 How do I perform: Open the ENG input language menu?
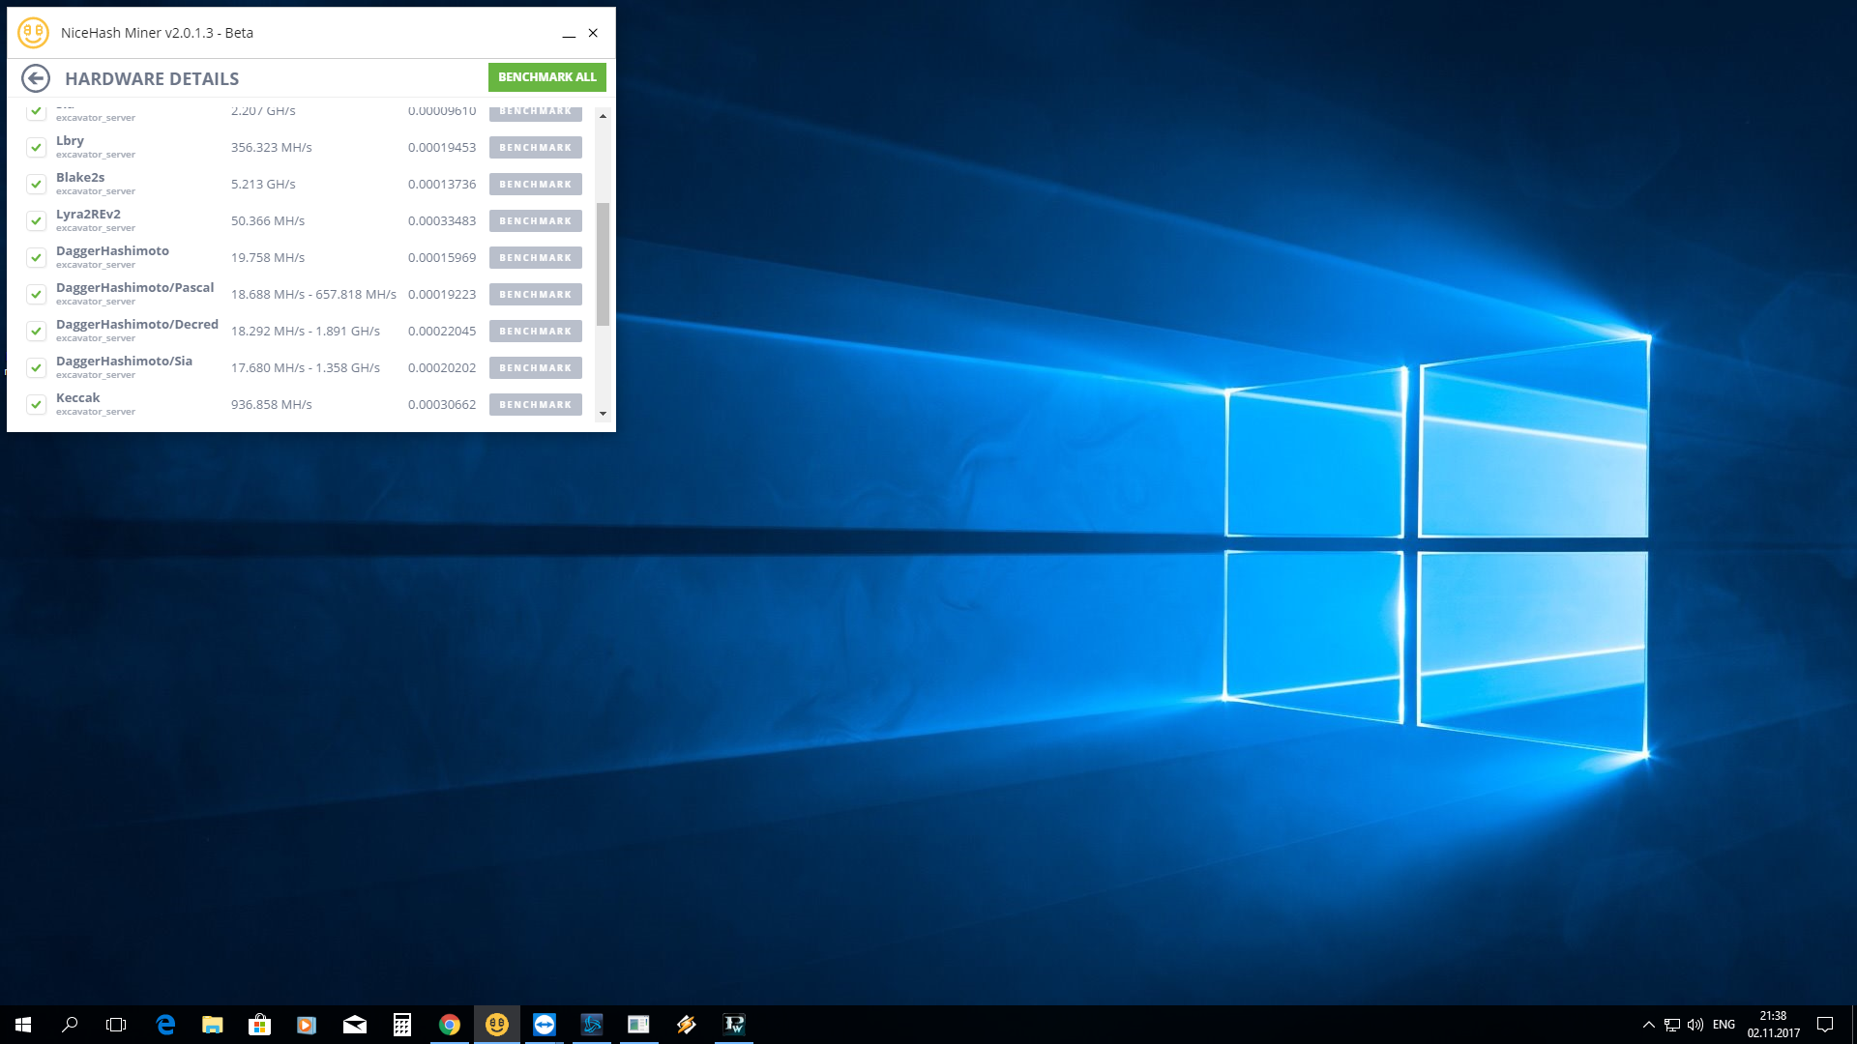click(x=1724, y=1025)
